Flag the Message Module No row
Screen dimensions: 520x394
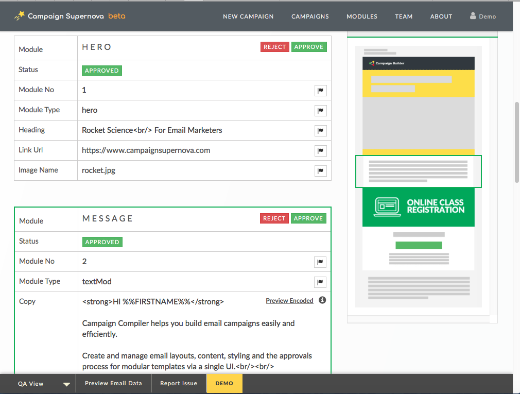320,262
